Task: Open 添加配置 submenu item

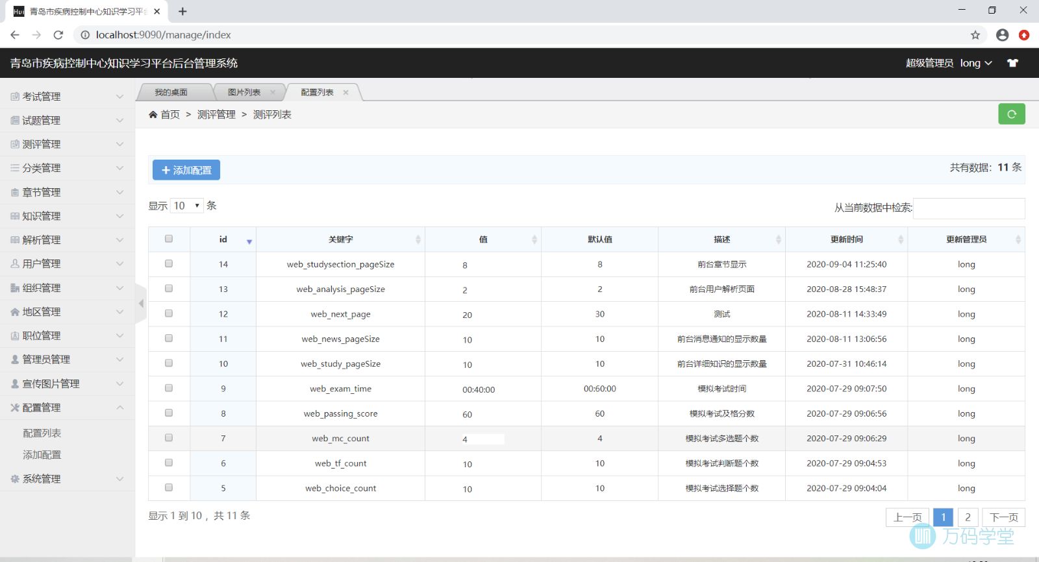Action: [x=42, y=455]
